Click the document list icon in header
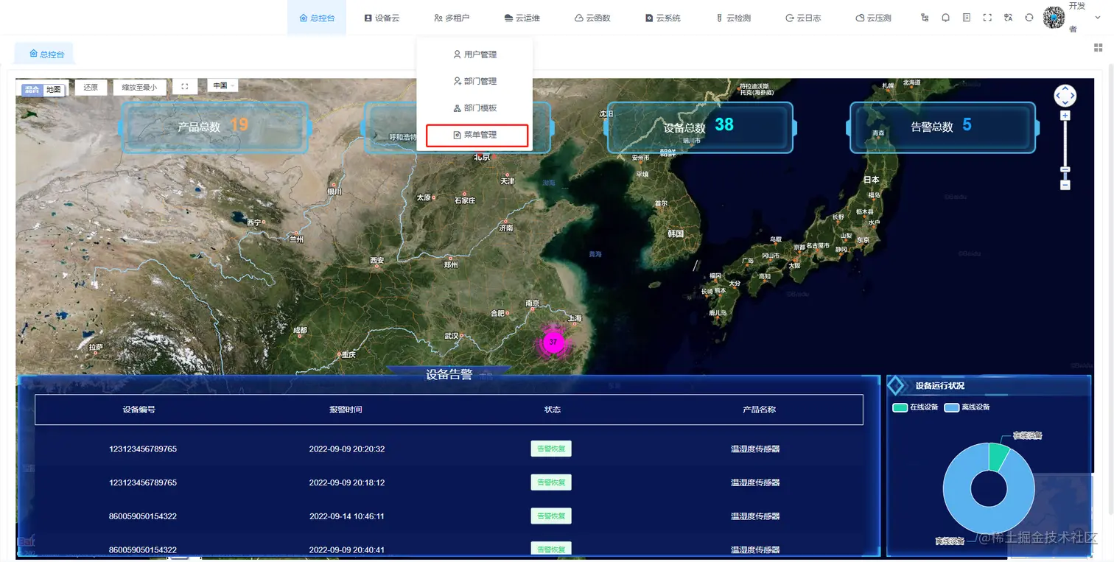 click(x=967, y=18)
